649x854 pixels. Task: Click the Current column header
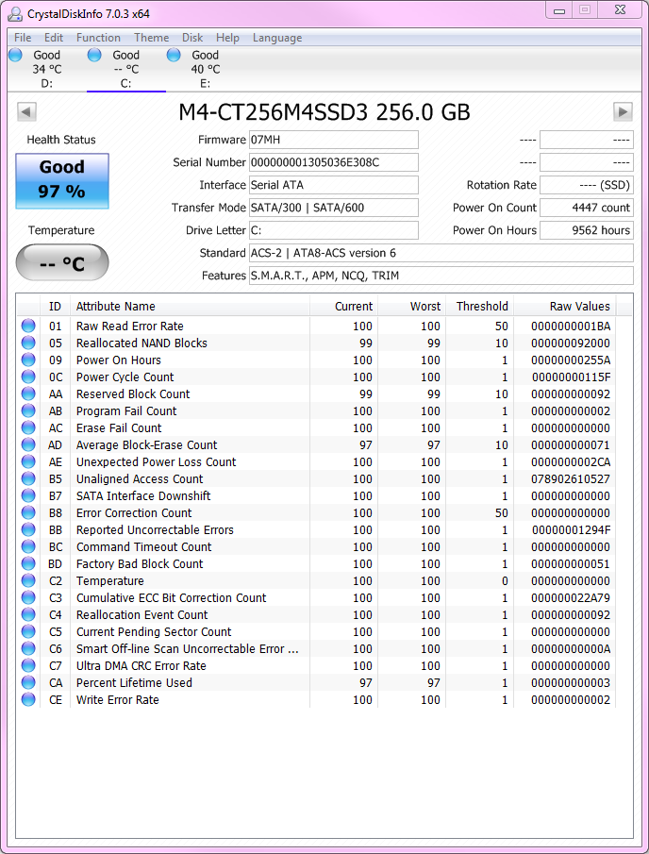pos(343,306)
